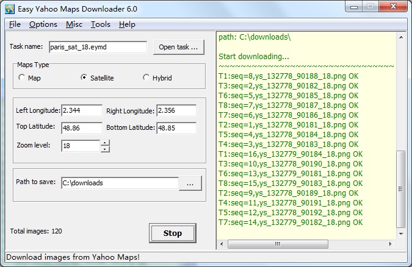Image resolution: width=412 pixels, height=267 pixels.
Task: Open the Tools menu
Action: [x=100, y=24]
